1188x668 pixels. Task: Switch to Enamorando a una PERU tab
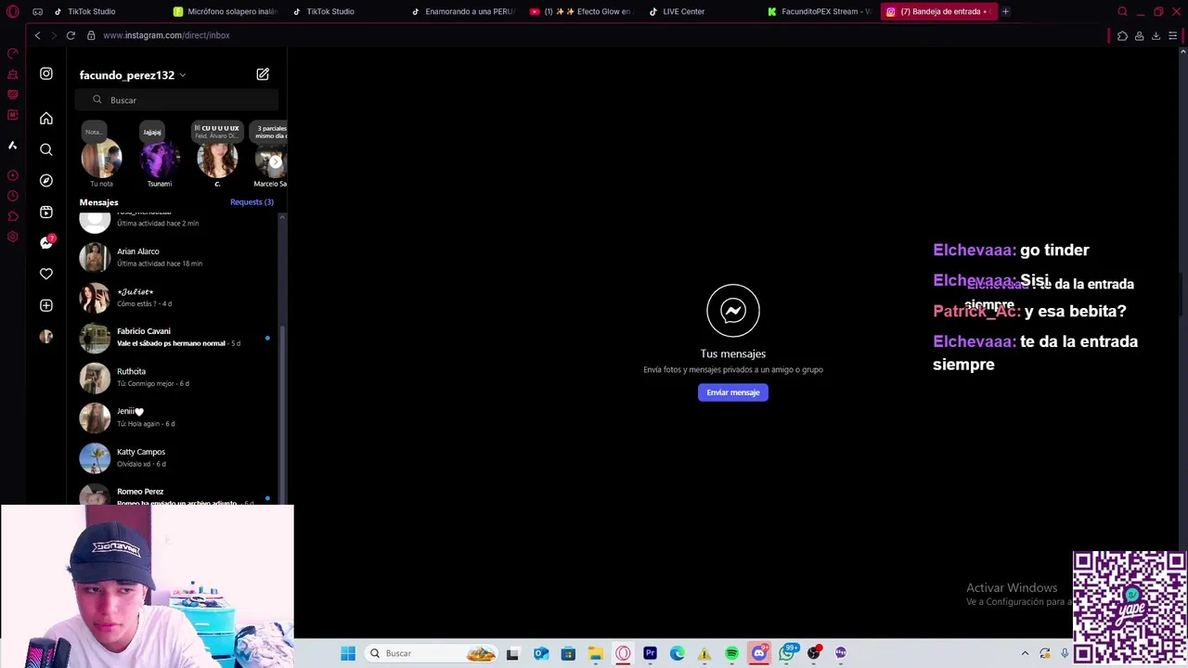pos(462,11)
